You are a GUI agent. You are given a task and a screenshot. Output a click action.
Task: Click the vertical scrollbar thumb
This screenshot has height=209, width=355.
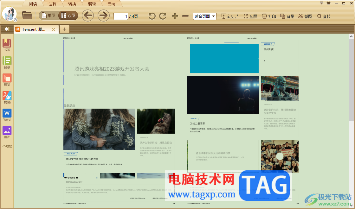[351, 80]
